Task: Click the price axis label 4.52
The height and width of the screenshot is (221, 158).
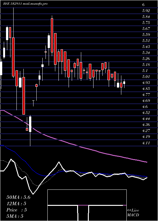Action: coord(146,113)
